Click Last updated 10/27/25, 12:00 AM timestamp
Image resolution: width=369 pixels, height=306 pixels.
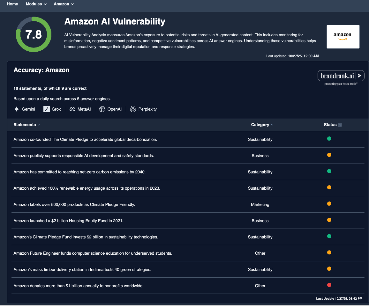[292, 56]
